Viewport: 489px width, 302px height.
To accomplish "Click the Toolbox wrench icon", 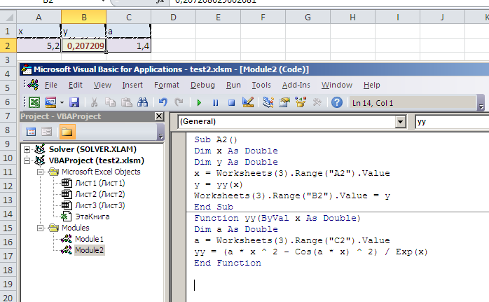I will pyautogui.click(x=317, y=102).
